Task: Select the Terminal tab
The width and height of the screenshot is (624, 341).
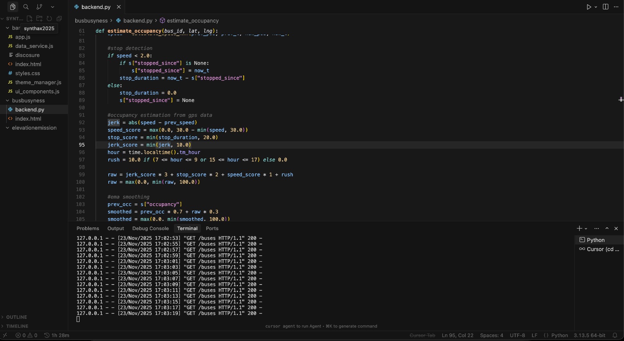Action: [x=187, y=229]
